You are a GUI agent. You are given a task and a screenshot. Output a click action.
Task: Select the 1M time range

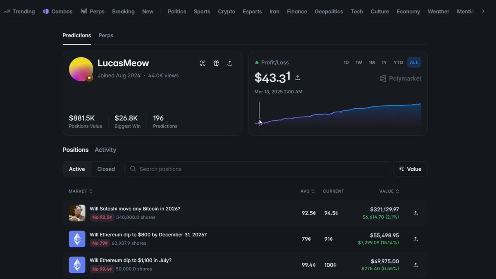[372, 62]
